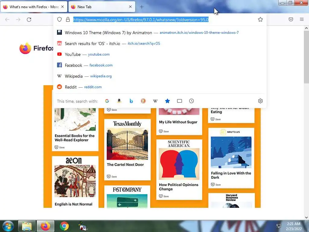This screenshot has width=309, height=232.
Task: Select the Reddit suggestion
Action: click(x=160, y=87)
